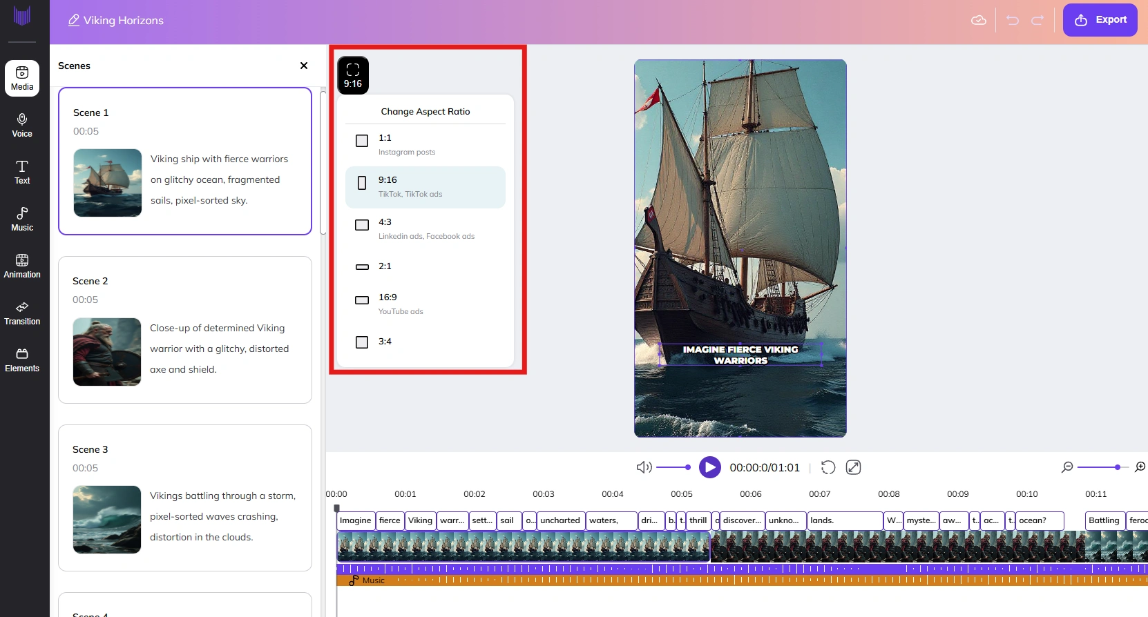Select the 'waters,' caption word
Image resolution: width=1148 pixels, height=617 pixels.
pyautogui.click(x=611, y=520)
